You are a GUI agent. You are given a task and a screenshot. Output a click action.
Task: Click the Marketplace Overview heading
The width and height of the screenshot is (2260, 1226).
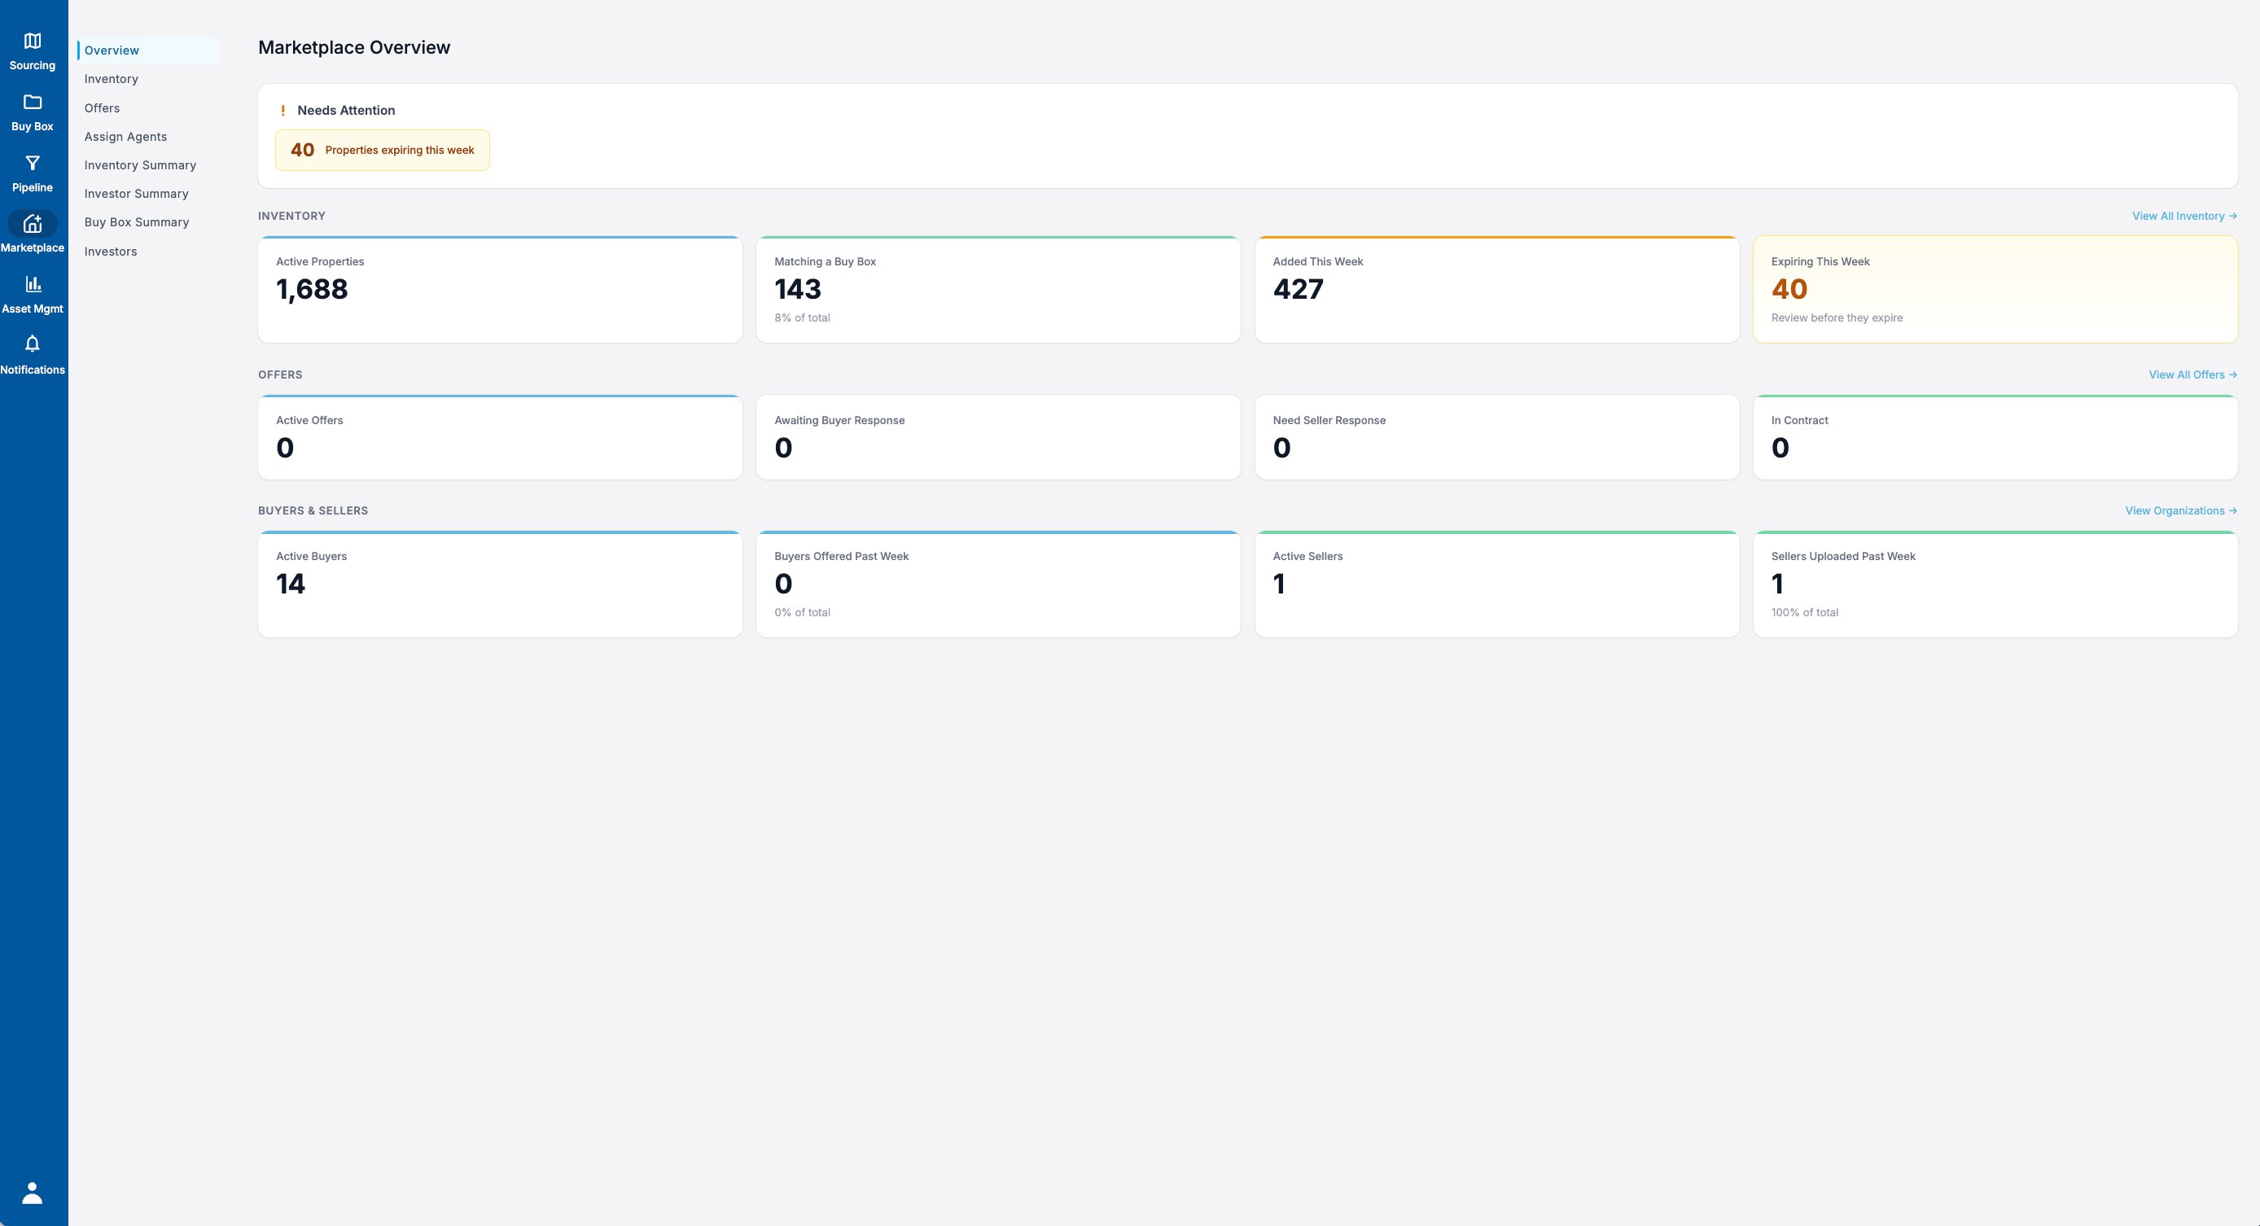click(x=353, y=47)
